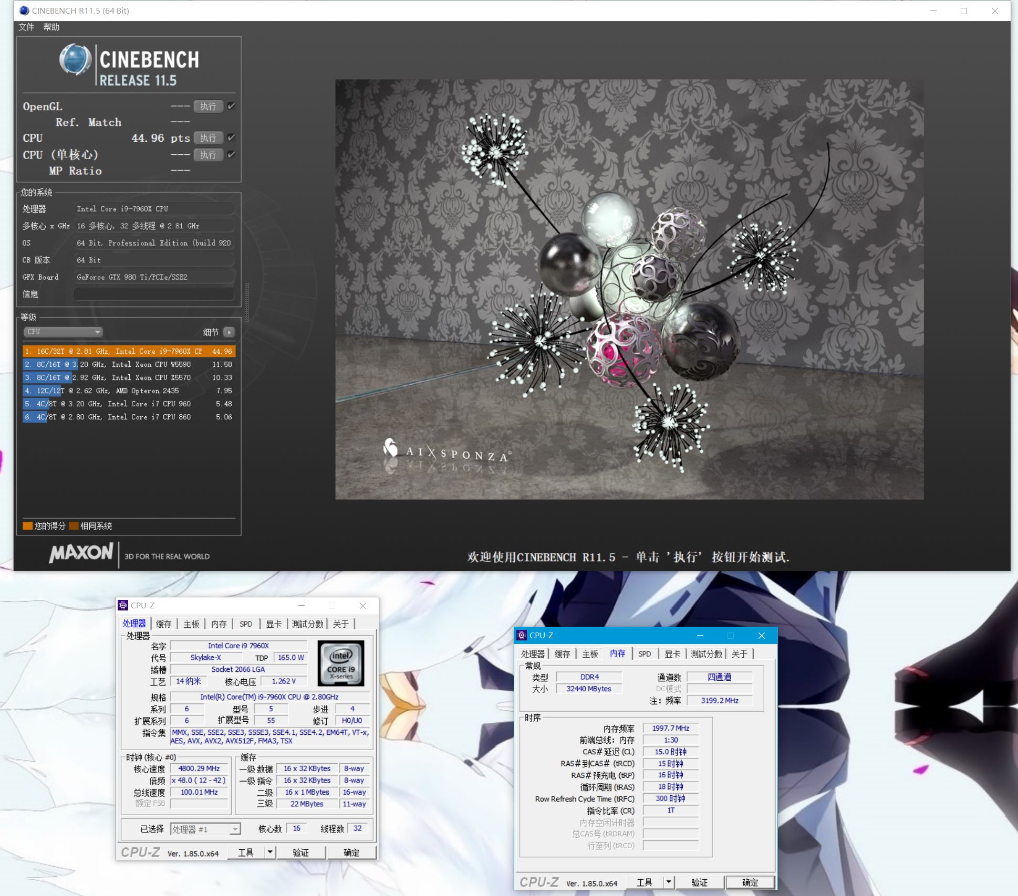Select the Core i7 CPU 960 ranking row
Screen dimensions: 1018x896
point(129,404)
